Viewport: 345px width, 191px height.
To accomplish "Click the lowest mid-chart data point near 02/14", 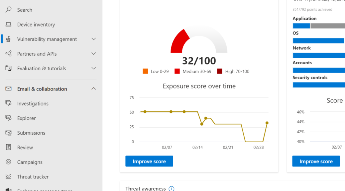I will coord(202,124).
